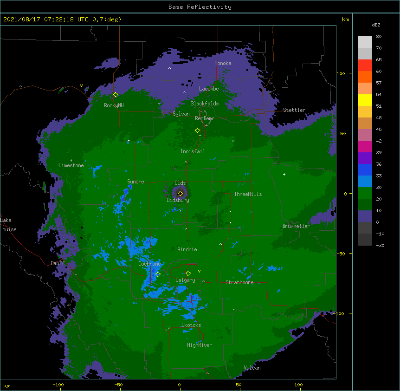Click the yellow V marker east of Calgary

199,271
